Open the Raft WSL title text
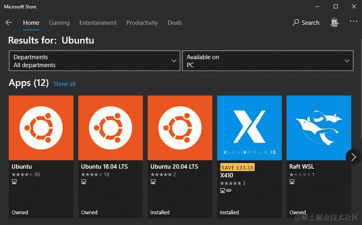 302,167
